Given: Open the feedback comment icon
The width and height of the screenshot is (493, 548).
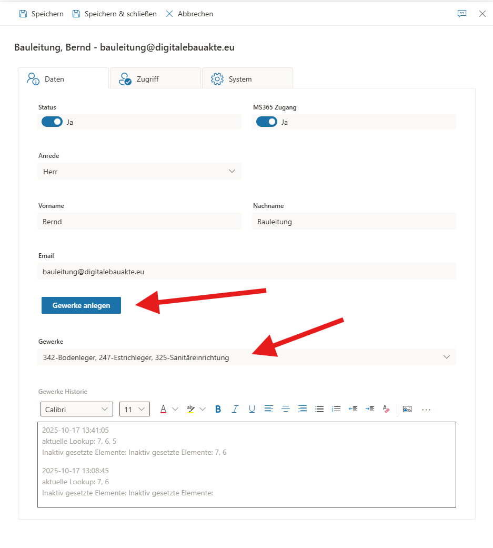Looking at the screenshot, I should pos(462,14).
